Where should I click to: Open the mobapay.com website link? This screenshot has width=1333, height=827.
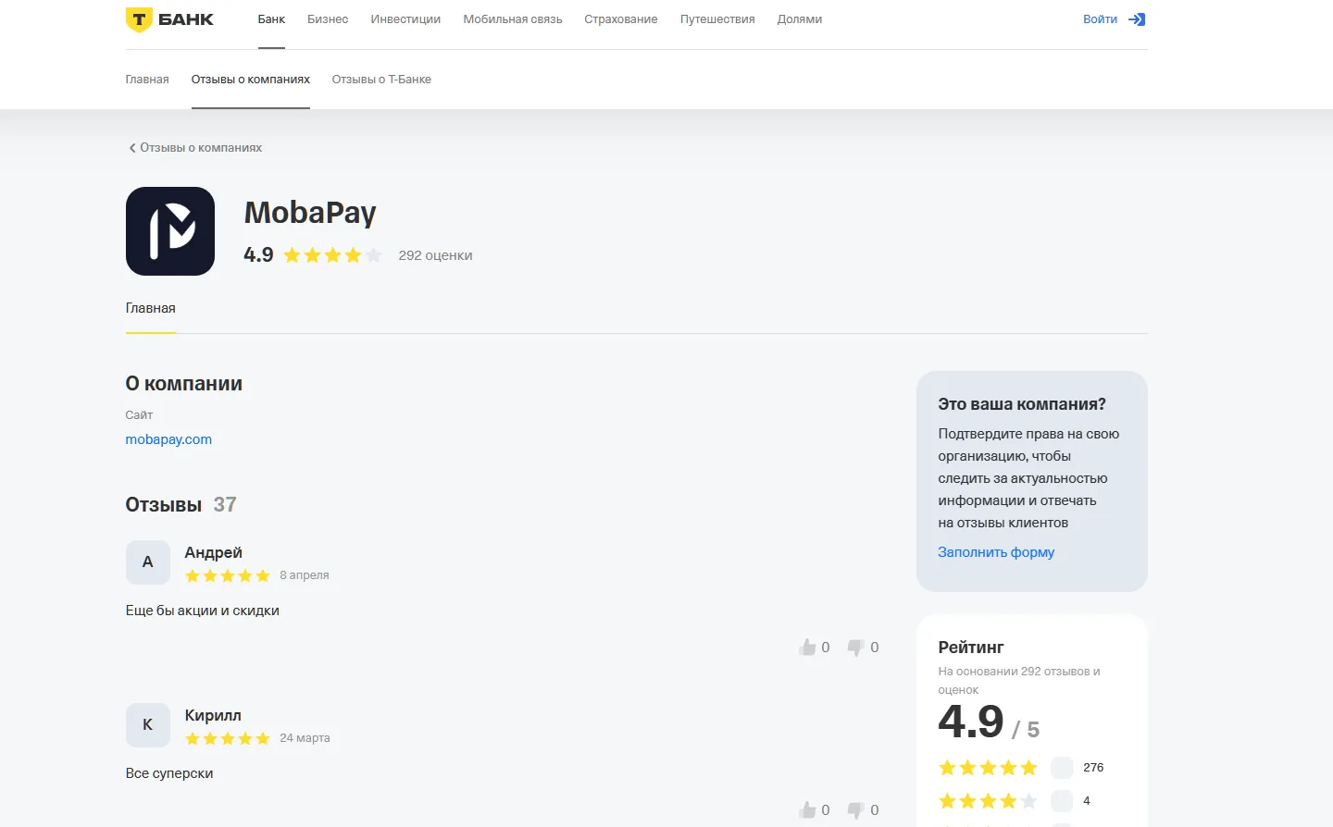(x=168, y=439)
